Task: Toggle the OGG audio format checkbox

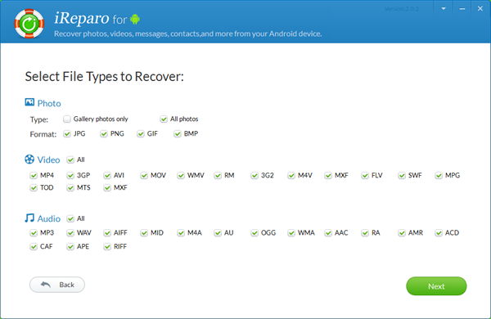Action: 255,233
